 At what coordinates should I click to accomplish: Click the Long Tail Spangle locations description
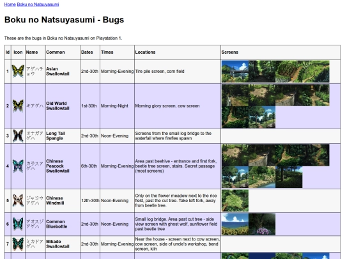pyautogui.click(x=173, y=136)
